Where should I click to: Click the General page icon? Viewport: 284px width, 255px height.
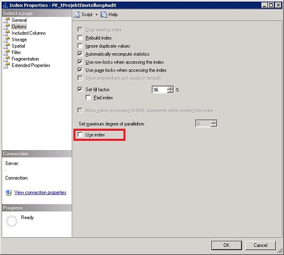[x=6, y=20]
